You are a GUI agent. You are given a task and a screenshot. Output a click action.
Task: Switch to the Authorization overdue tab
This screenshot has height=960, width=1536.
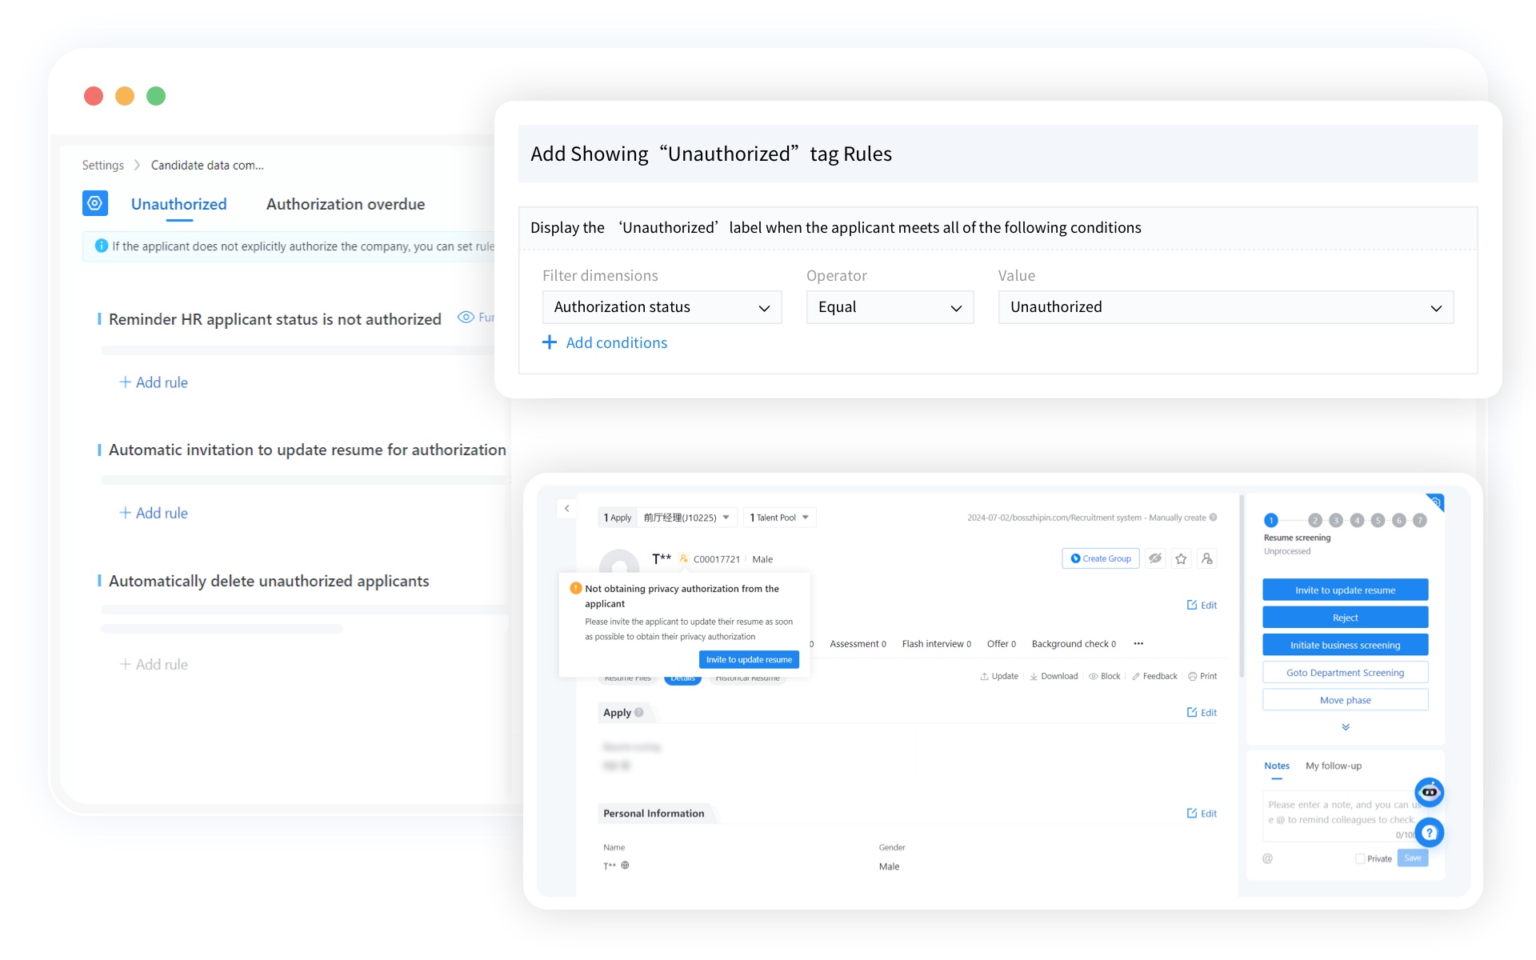(x=346, y=204)
